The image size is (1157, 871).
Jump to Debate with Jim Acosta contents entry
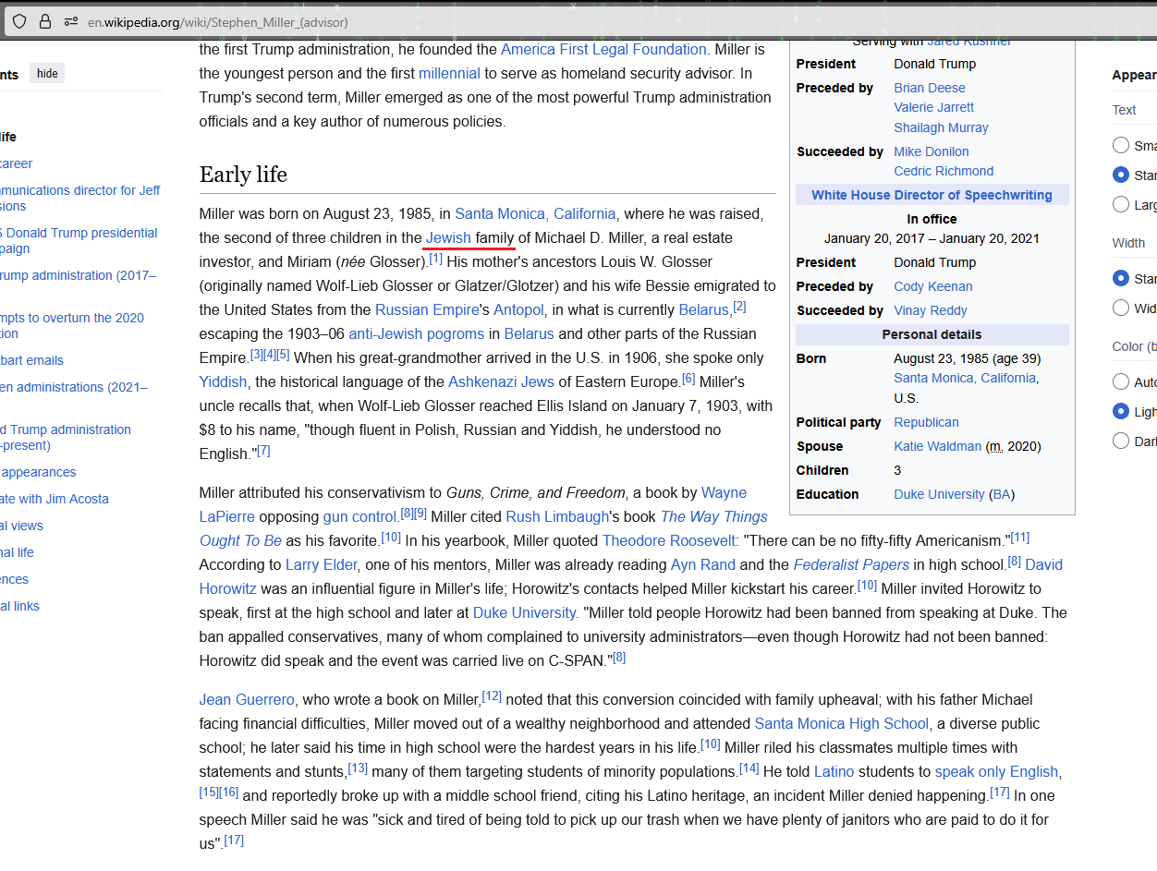55,499
